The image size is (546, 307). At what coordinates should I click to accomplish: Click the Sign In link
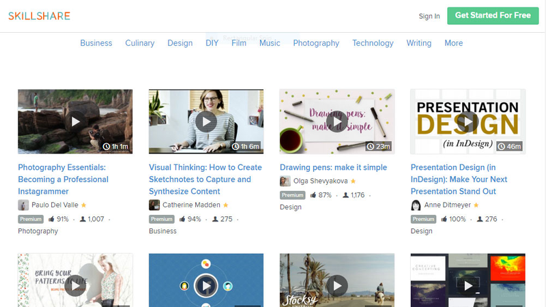[x=429, y=16]
